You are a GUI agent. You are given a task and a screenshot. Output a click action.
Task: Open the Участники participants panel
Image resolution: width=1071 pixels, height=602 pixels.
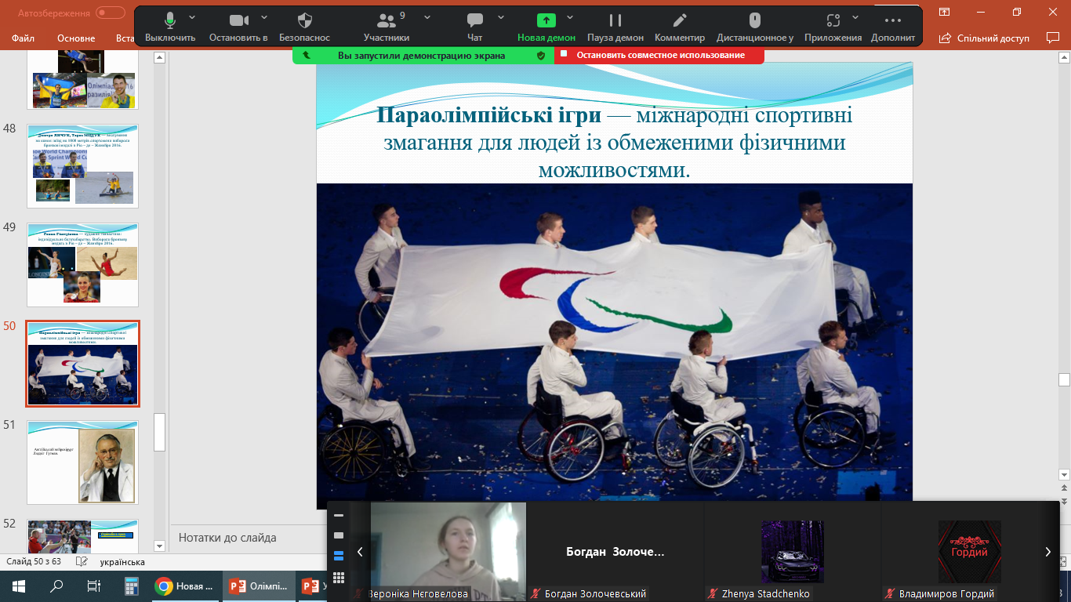[387, 26]
